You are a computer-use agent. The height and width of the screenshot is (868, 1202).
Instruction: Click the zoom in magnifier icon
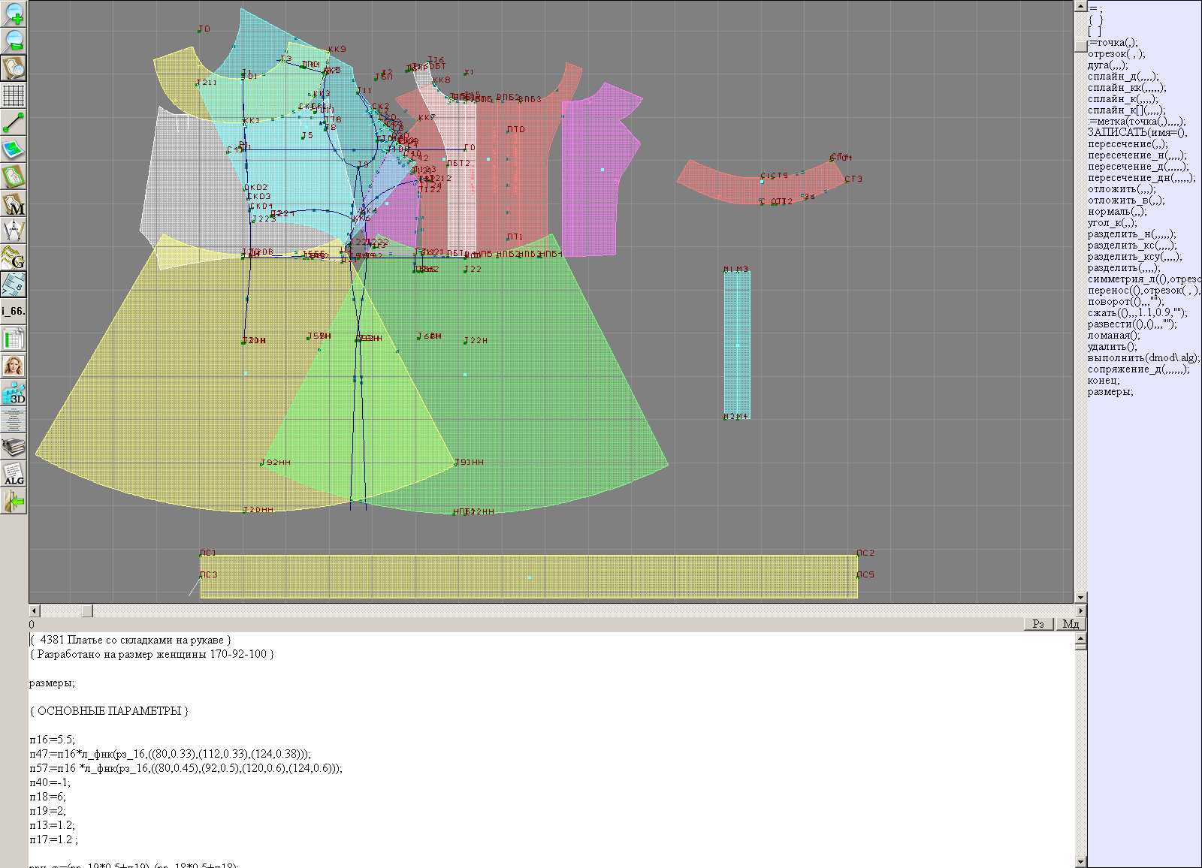click(14, 14)
